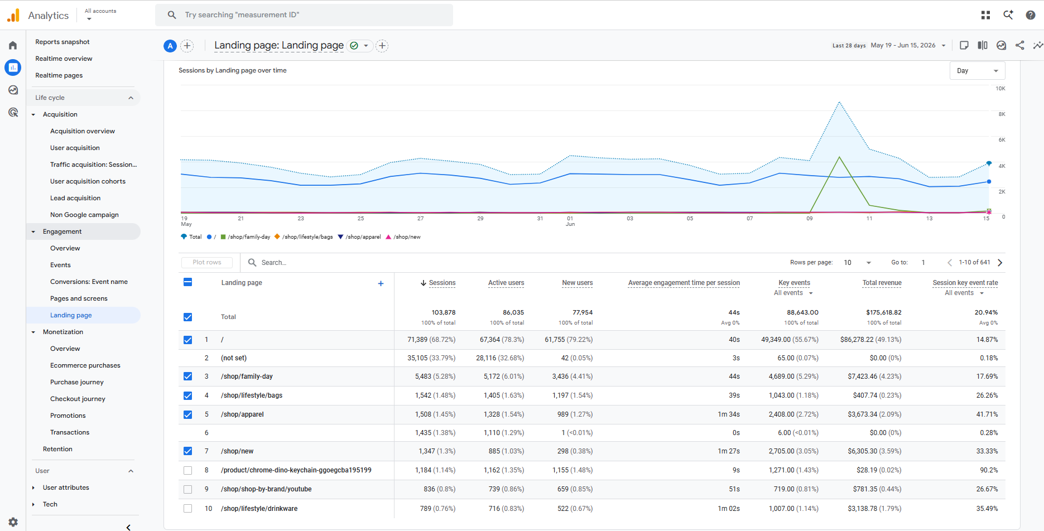Uncheck the /shop/family-day row checkbox
The image size is (1044, 531).
coord(188,376)
